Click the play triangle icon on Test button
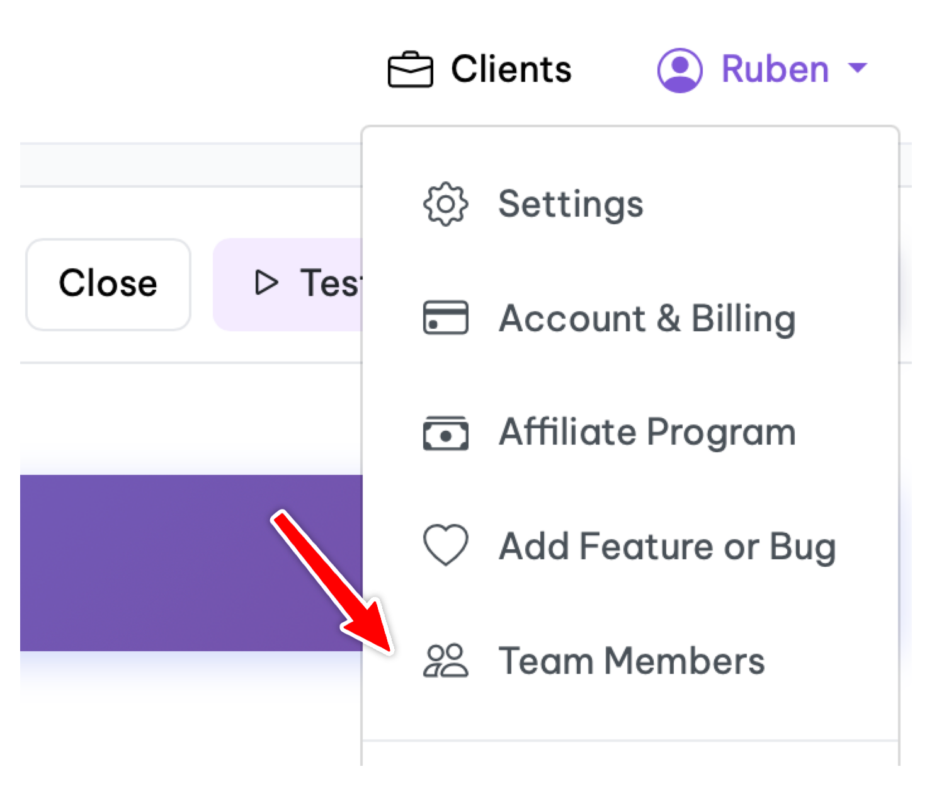 tap(266, 282)
